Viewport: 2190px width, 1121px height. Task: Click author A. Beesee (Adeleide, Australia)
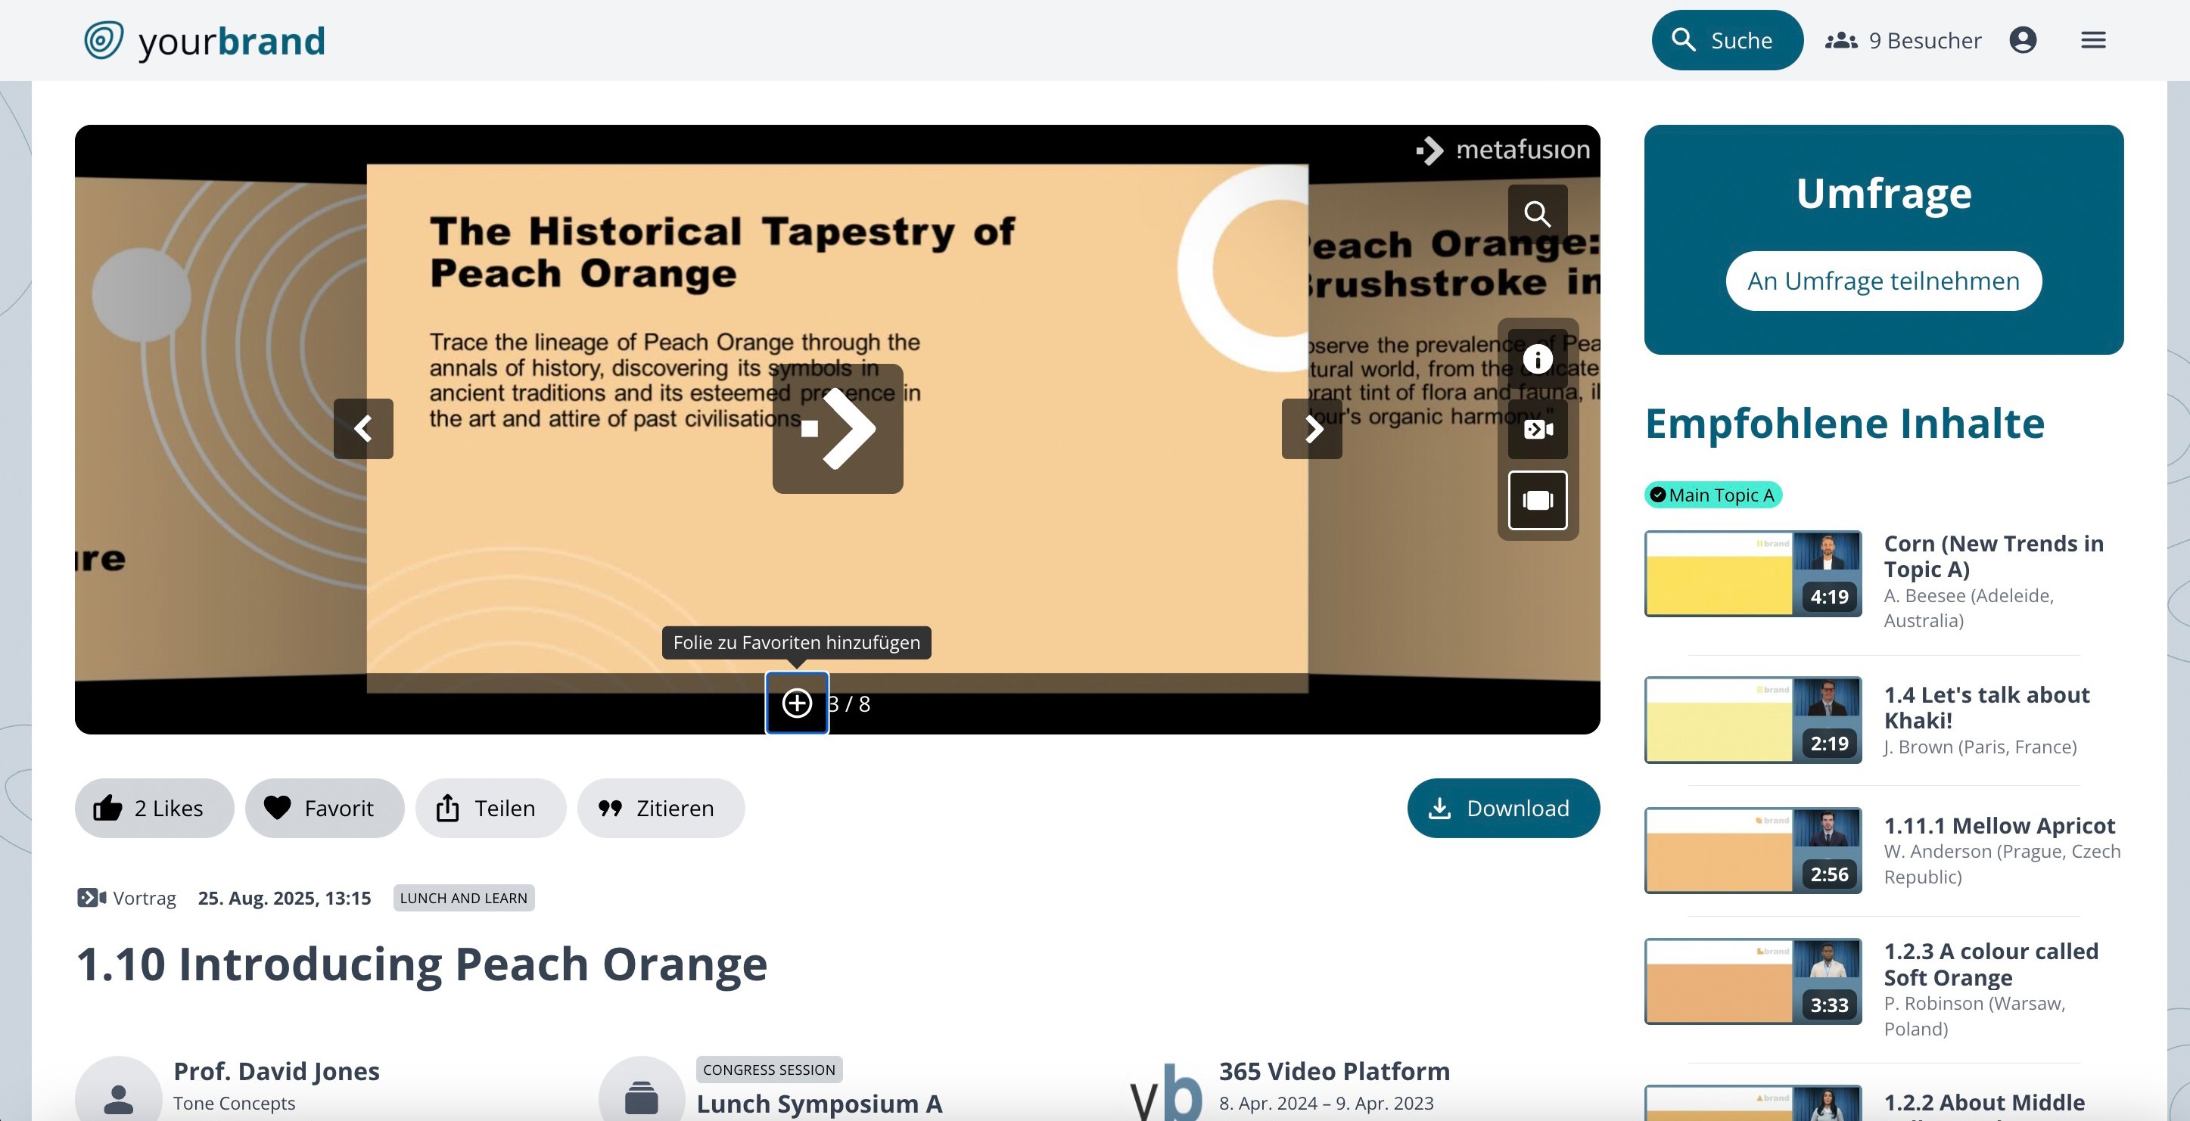coord(1968,607)
